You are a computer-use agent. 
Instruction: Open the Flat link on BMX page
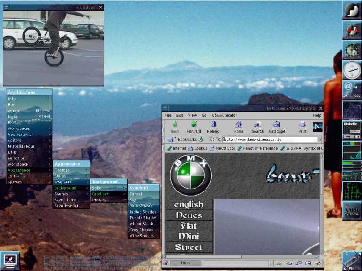(x=189, y=226)
